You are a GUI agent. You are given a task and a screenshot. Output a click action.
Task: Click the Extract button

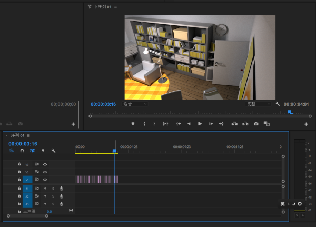(245, 124)
